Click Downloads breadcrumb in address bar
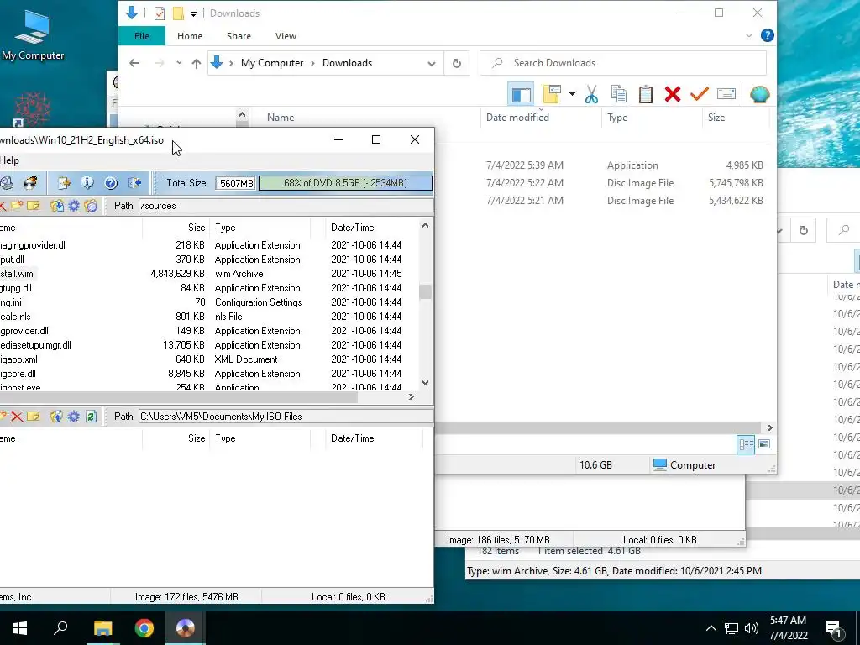This screenshot has width=860, height=645. [347, 63]
